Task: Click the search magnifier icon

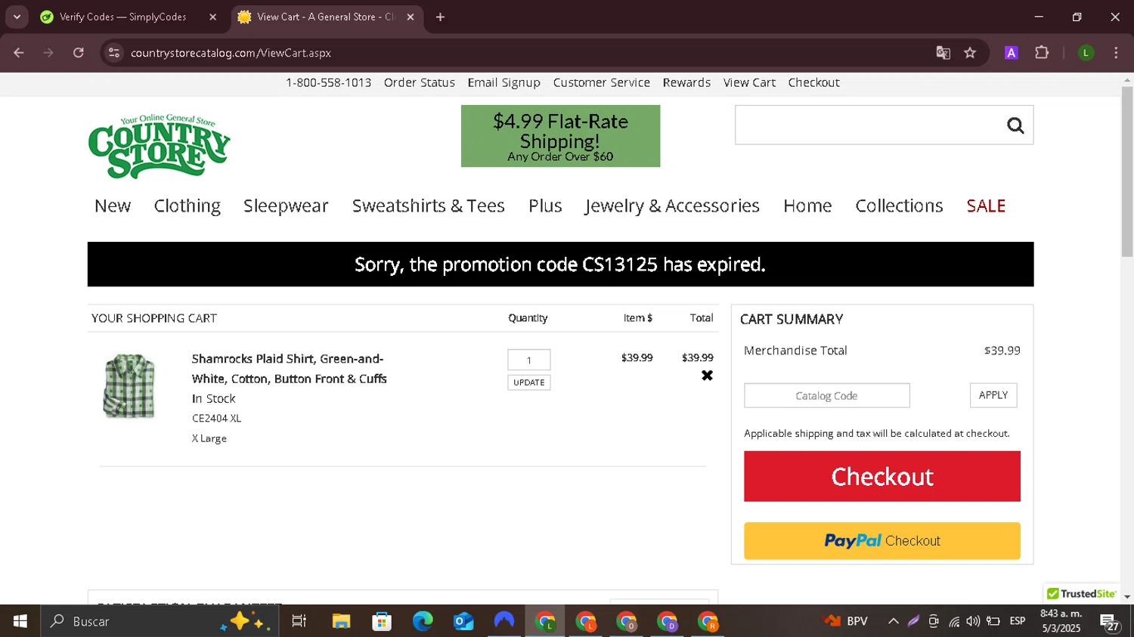Action: coord(1015,125)
